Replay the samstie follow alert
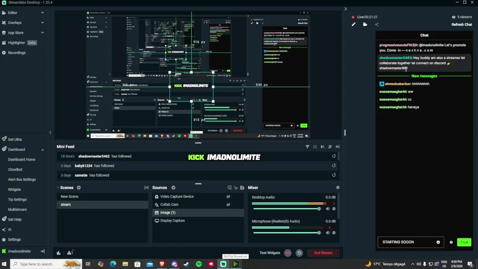The height and width of the screenshot is (269, 478). (334, 175)
